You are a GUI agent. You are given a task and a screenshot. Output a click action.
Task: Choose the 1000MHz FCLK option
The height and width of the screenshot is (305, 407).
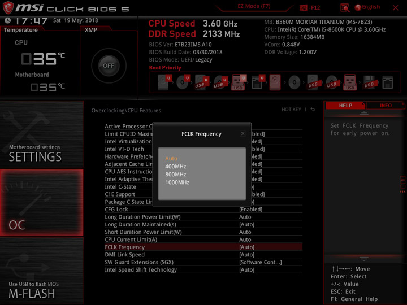point(177,182)
